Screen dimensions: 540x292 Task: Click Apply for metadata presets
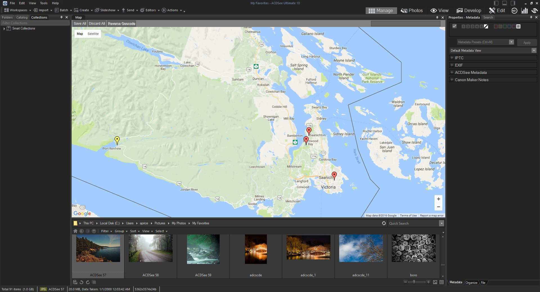(x=527, y=43)
